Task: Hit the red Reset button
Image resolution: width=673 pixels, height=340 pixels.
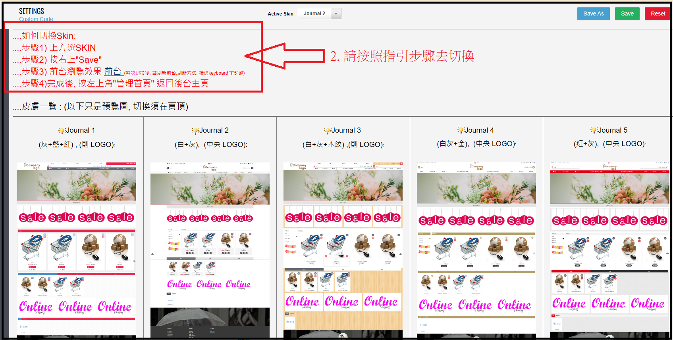Action: pos(658,14)
